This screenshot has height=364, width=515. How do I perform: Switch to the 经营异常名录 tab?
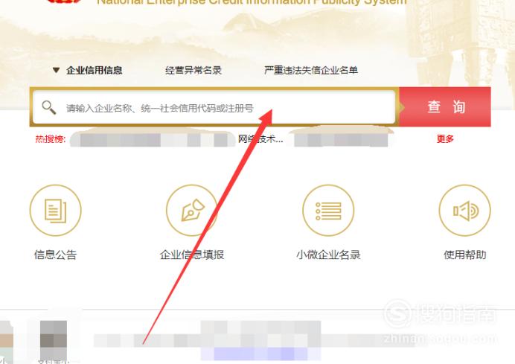(x=193, y=70)
